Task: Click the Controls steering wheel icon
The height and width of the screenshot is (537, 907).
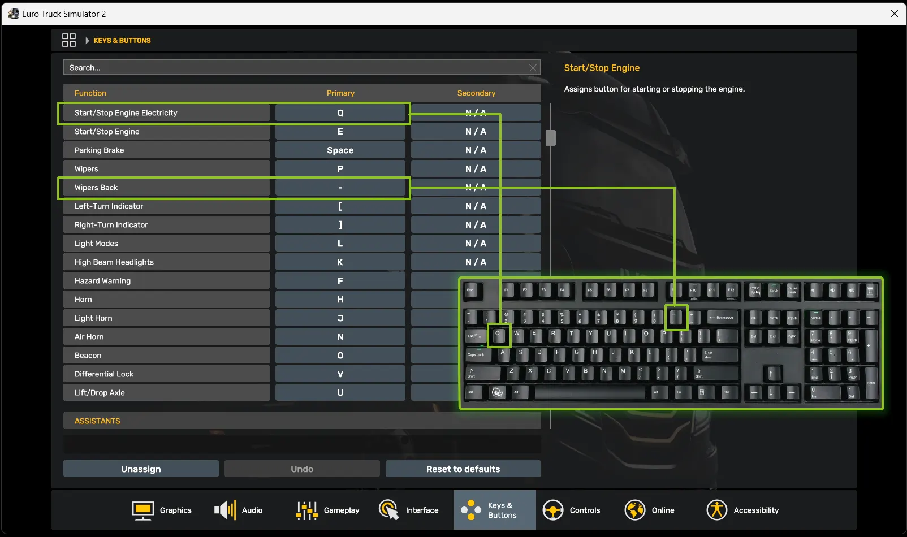Action: tap(553, 510)
